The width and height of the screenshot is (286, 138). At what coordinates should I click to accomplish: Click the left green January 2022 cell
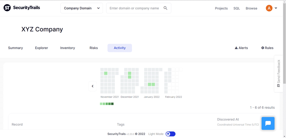tap(150, 84)
